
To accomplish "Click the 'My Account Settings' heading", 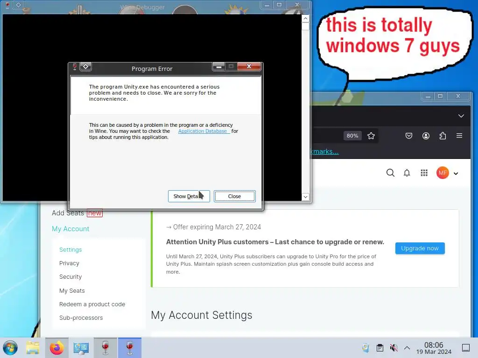I will [x=202, y=315].
